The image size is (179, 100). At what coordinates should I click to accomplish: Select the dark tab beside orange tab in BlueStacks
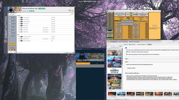[97, 63]
